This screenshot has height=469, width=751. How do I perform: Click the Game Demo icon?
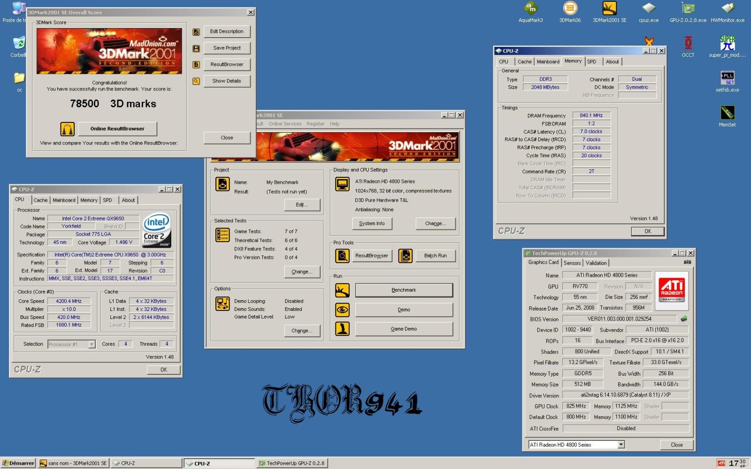coord(342,329)
